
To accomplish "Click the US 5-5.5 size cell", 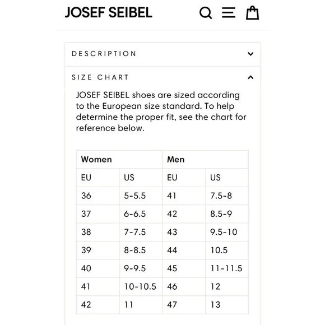I will point(141,196).
